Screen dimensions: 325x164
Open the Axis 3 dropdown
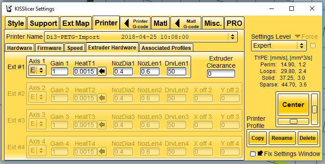coord(37,124)
